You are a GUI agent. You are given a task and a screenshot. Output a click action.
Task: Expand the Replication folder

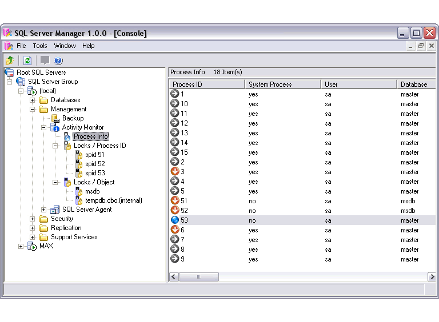[x=32, y=228]
